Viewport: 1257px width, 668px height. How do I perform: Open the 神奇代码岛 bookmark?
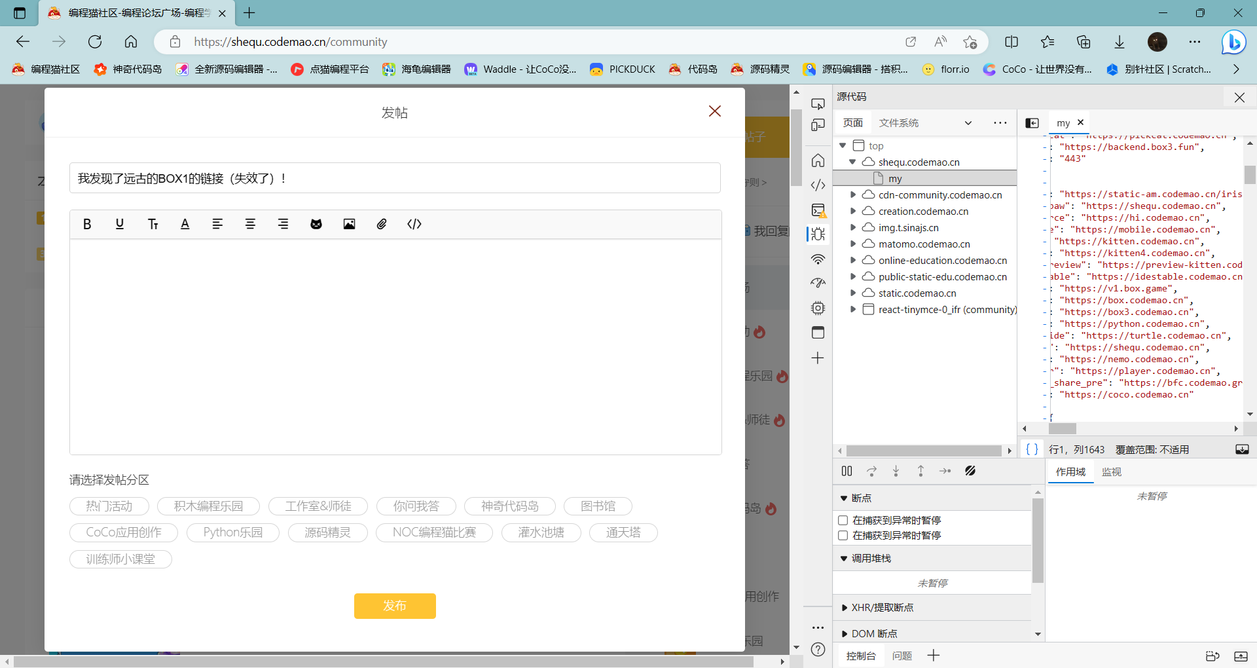click(128, 69)
